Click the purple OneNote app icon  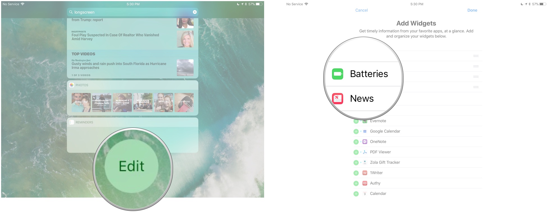365,142
